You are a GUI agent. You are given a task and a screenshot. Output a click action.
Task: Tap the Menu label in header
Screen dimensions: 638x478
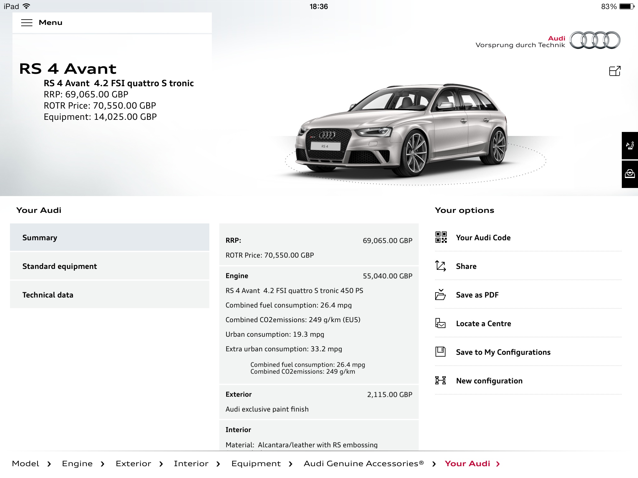tap(50, 23)
